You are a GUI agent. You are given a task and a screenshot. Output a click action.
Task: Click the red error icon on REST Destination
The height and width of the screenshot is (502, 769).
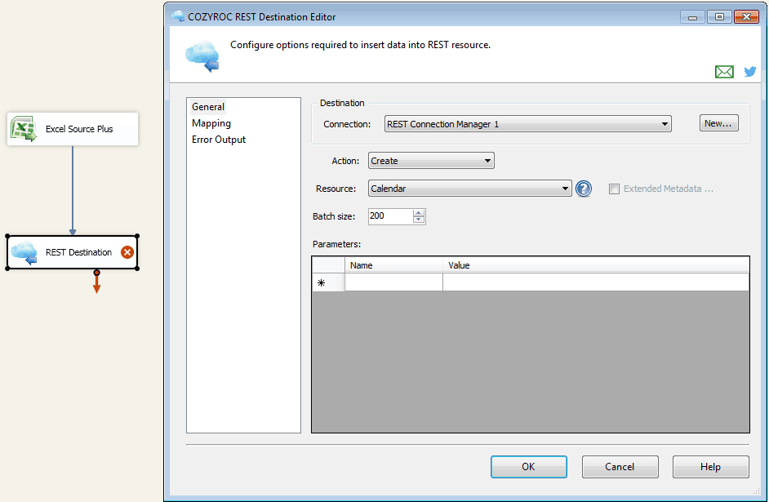coord(127,252)
